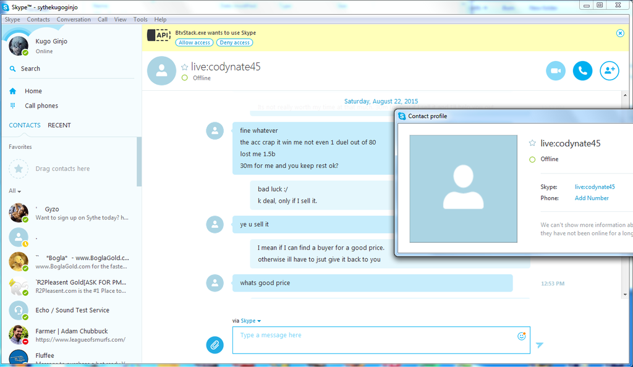Start a video call with live:codynate45

pos(556,70)
